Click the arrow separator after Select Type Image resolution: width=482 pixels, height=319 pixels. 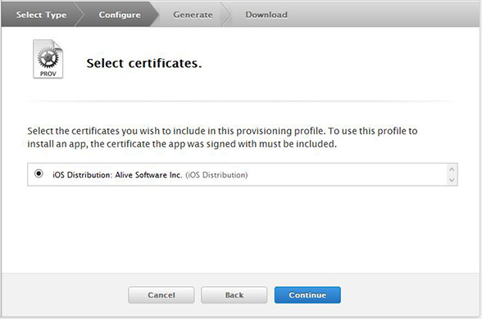click(80, 15)
